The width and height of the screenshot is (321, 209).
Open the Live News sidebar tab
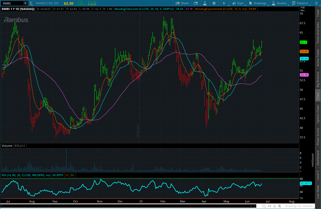318,192
